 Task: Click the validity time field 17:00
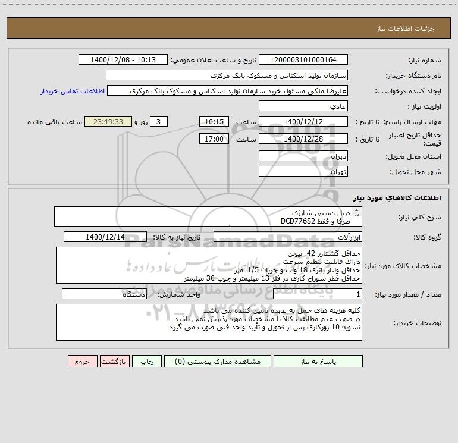(214, 139)
